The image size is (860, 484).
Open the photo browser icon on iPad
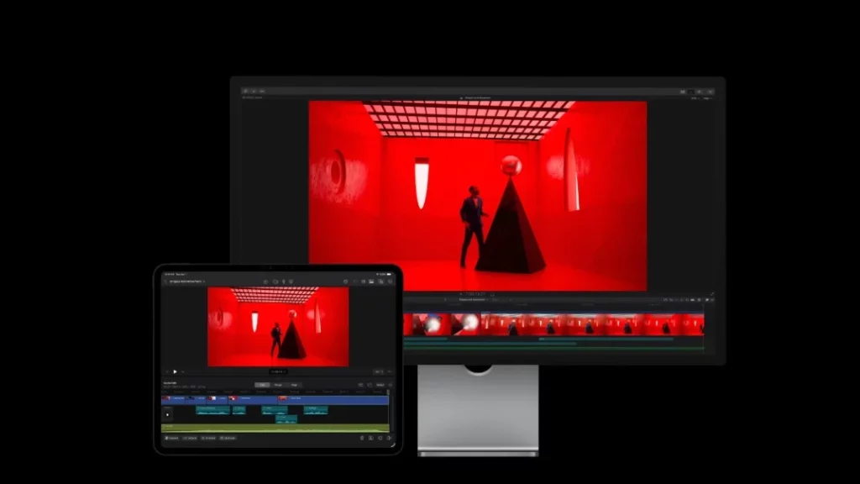coord(371,281)
